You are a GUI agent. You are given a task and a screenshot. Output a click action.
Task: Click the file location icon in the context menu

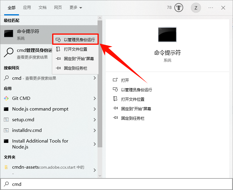[58, 49]
